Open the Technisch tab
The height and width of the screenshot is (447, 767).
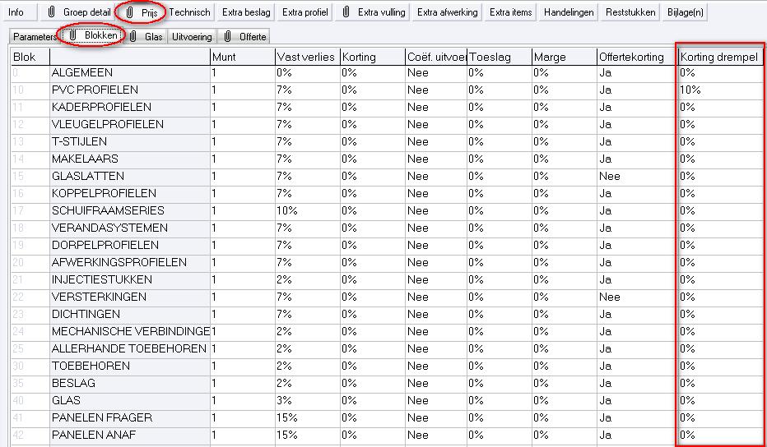pos(190,12)
